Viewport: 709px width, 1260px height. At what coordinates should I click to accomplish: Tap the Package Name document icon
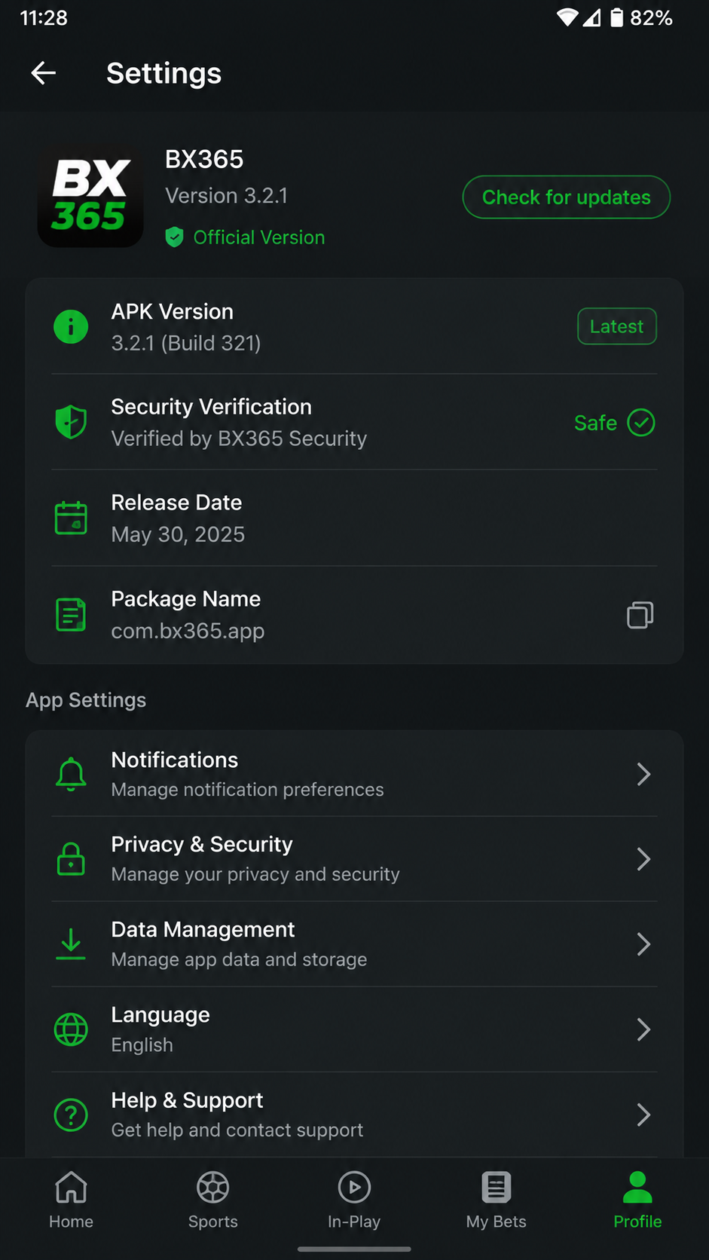[x=71, y=615]
